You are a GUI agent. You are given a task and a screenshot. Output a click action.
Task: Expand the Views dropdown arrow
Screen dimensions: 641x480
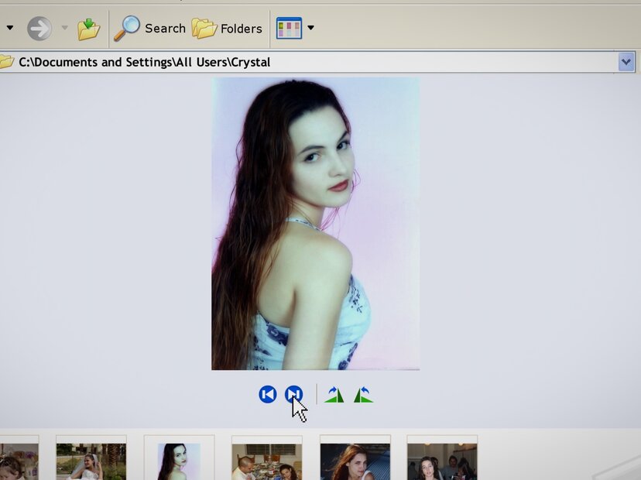(x=310, y=29)
